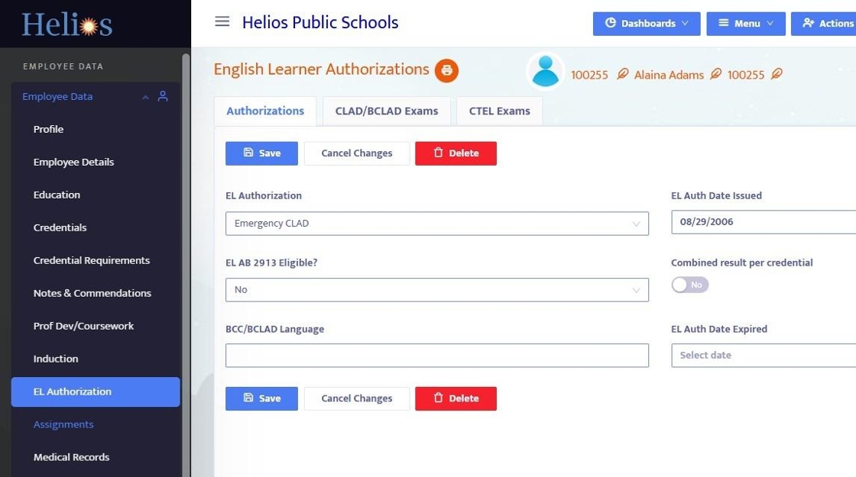Viewport: 856px width, 477px height.
Task: Click edit pencil icon after Alaina Adams
Action: (x=715, y=74)
